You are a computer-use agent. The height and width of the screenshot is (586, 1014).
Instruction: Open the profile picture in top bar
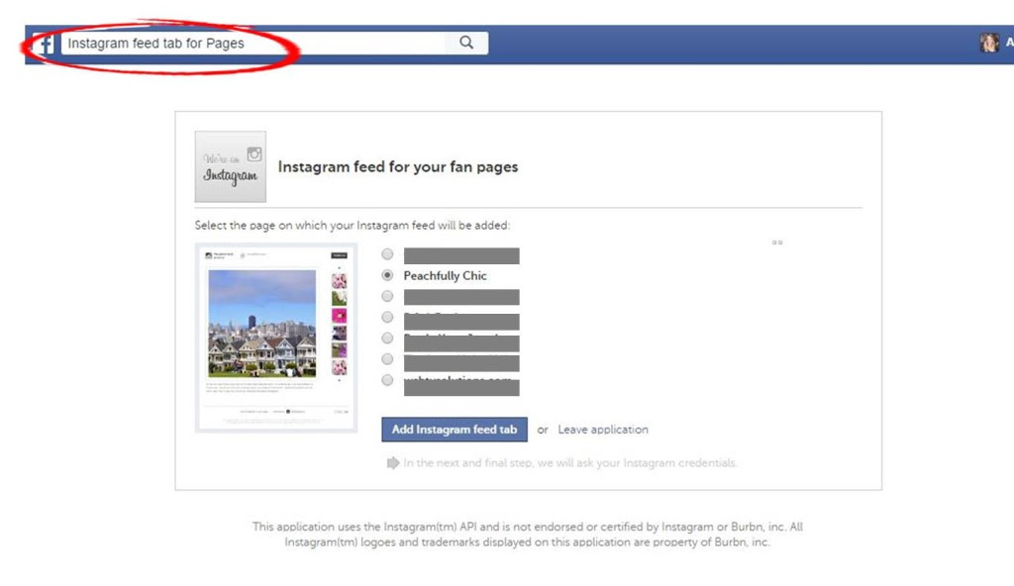point(989,43)
